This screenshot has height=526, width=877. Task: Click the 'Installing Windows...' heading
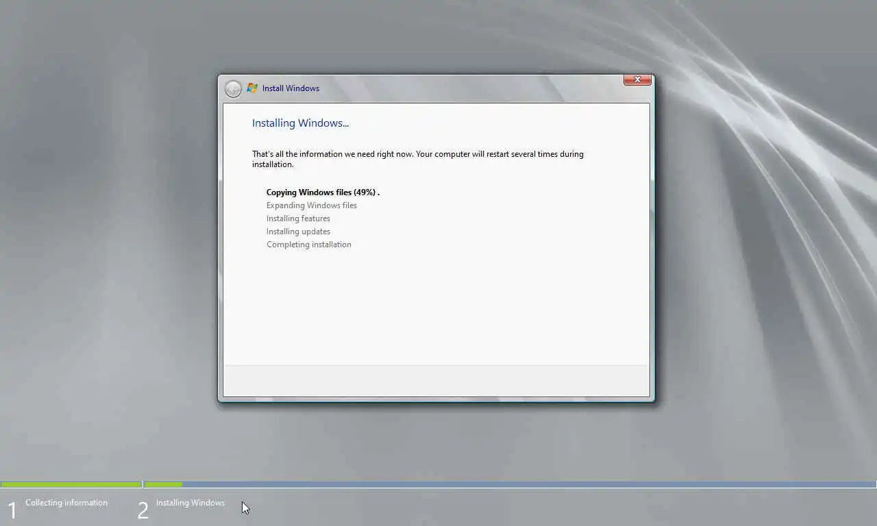coord(300,123)
